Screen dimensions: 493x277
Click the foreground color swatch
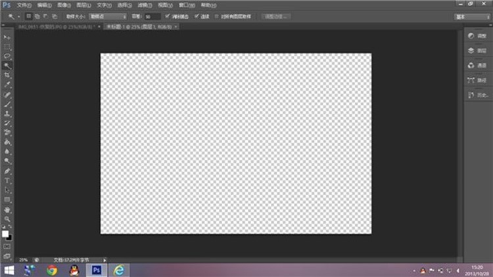5,233
